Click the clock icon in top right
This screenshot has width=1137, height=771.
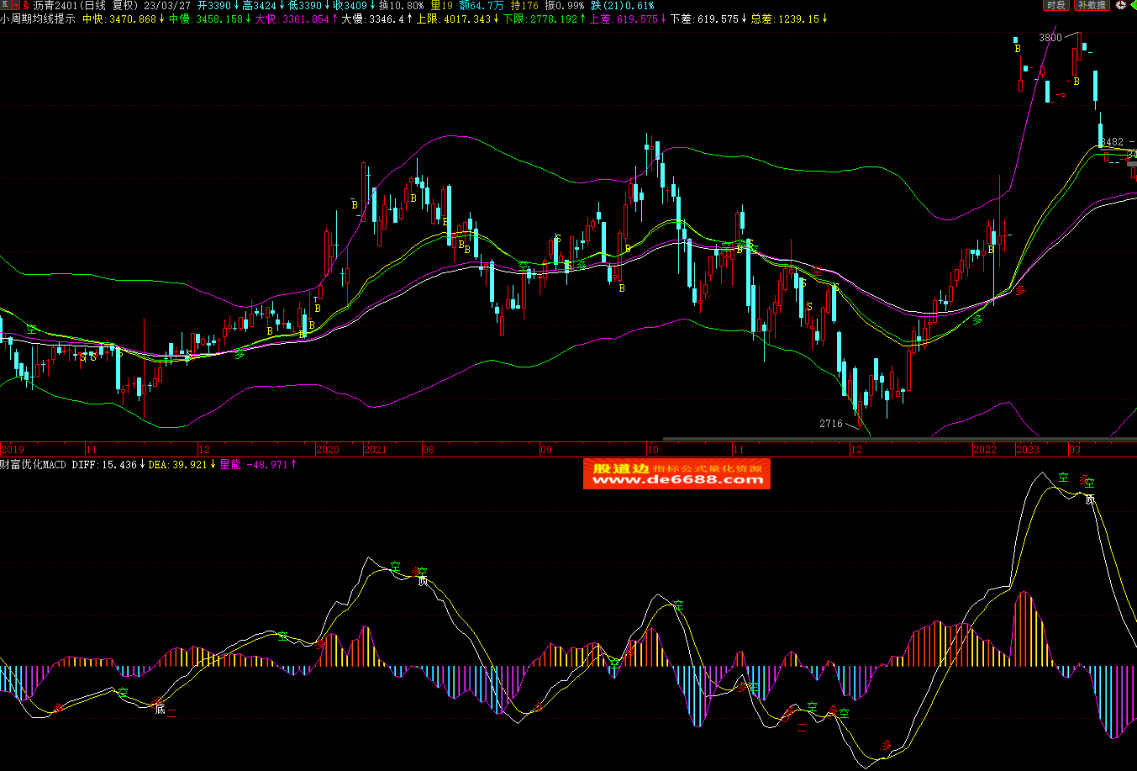point(1120,5)
